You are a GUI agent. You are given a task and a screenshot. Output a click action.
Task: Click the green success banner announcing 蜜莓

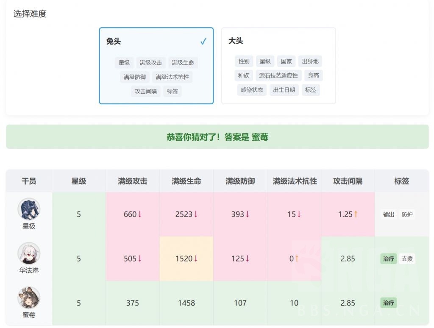[217, 136]
